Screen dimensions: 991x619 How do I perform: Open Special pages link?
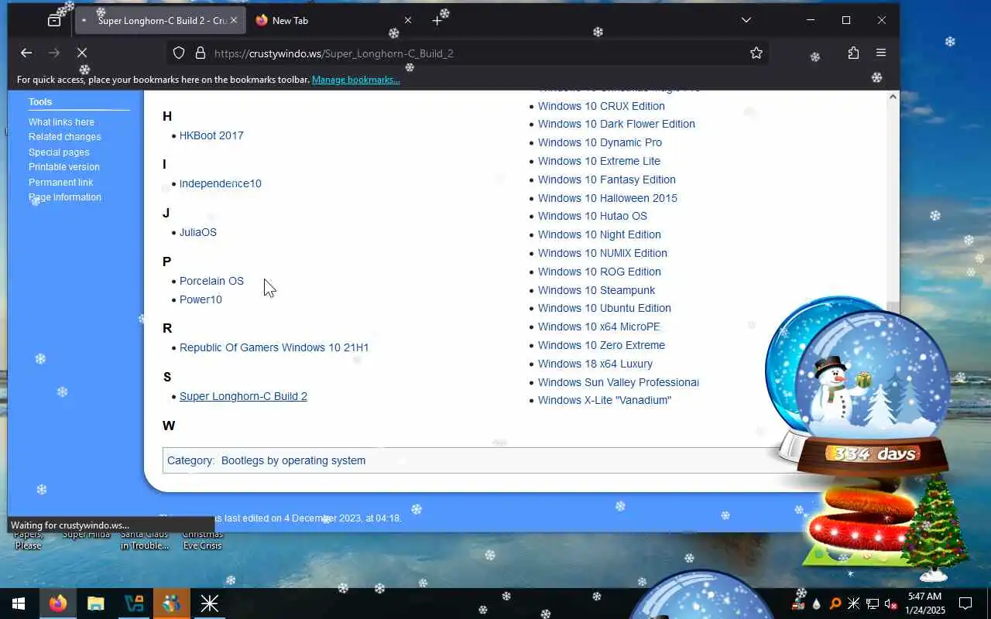click(59, 152)
